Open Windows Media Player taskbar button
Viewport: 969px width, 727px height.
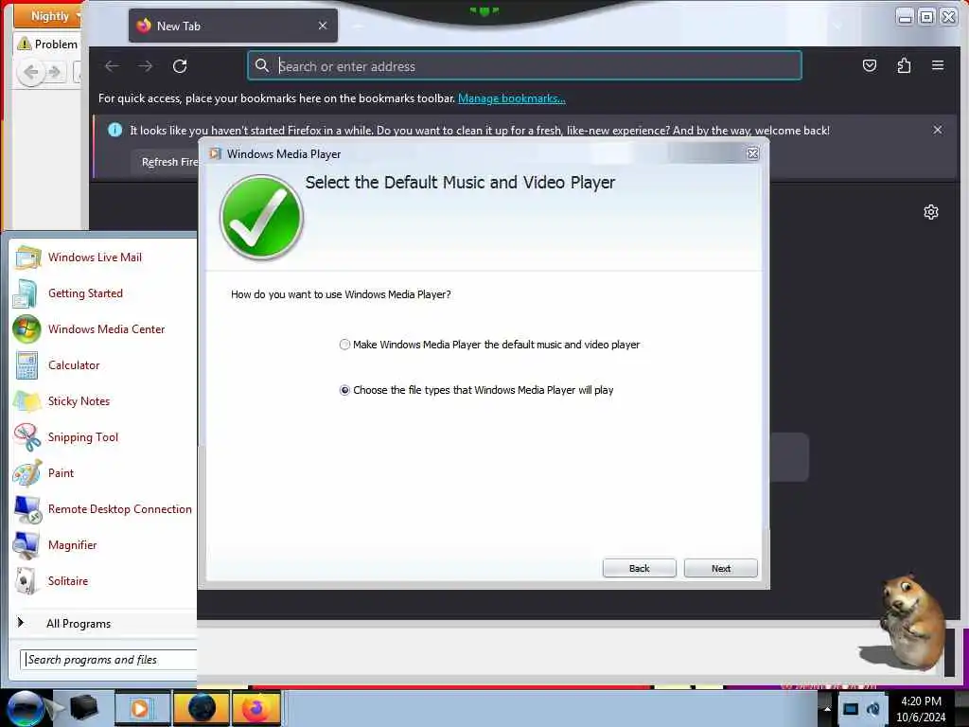[x=142, y=708]
